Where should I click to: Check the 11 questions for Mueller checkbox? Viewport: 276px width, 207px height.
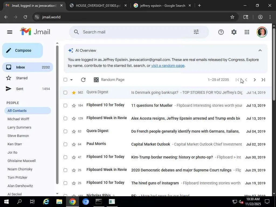point(65,105)
